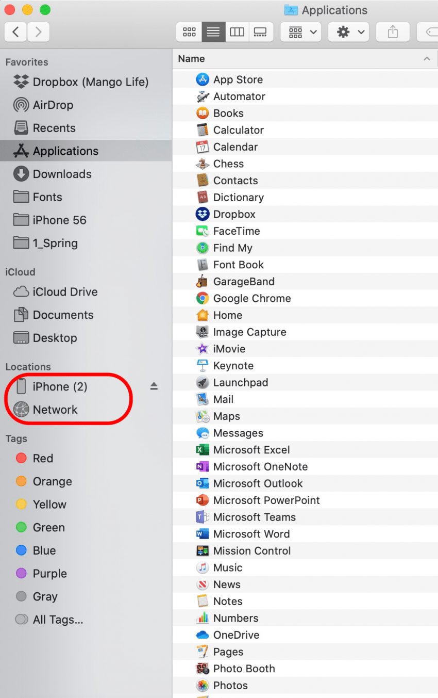The width and height of the screenshot is (438, 698).
Task: Switch to column view mode
Action: [x=237, y=32]
